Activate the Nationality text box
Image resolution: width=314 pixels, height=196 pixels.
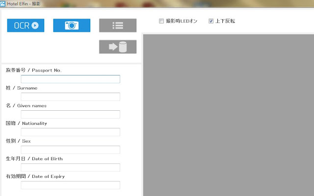[x=71, y=132]
